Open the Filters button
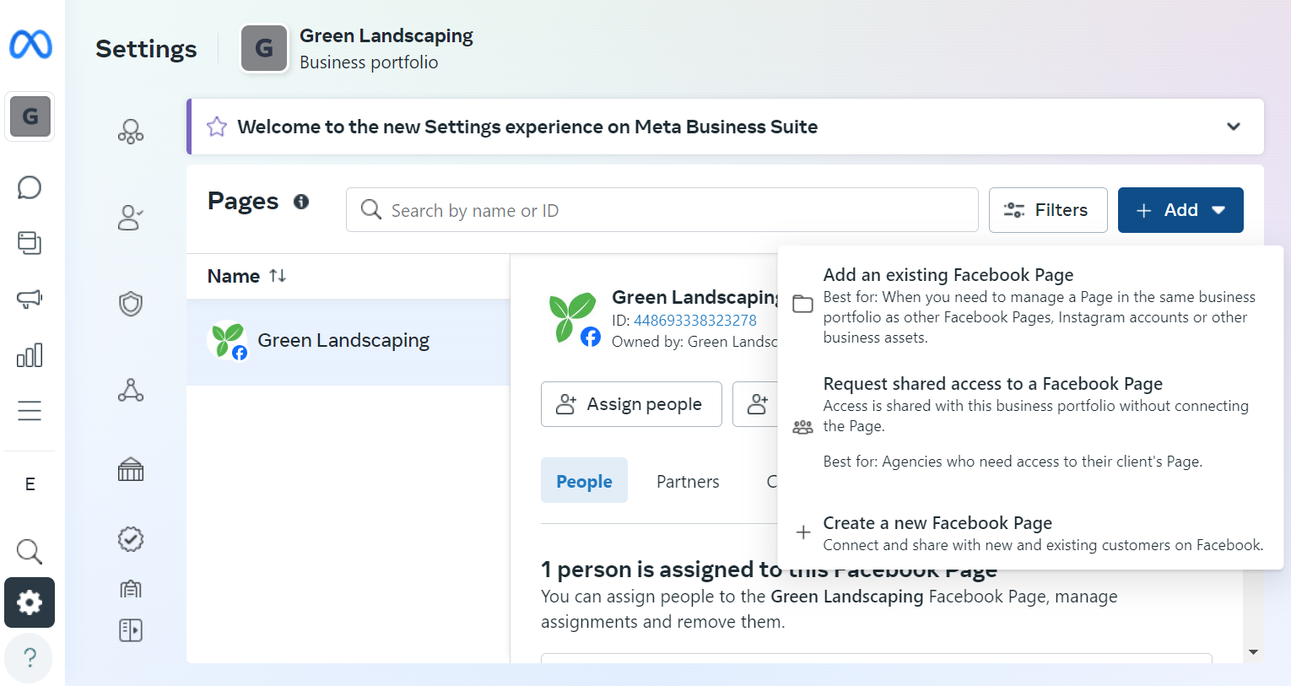Image resolution: width=1291 pixels, height=686 pixels. [1048, 210]
